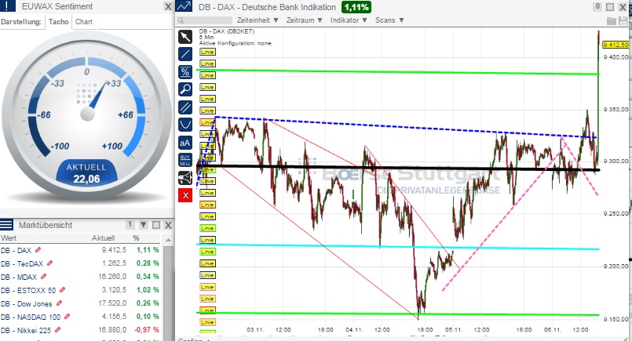Open the Marktübersicht triangle dropdown menu
Viewport: 632px width, 341px height.
coord(144,225)
